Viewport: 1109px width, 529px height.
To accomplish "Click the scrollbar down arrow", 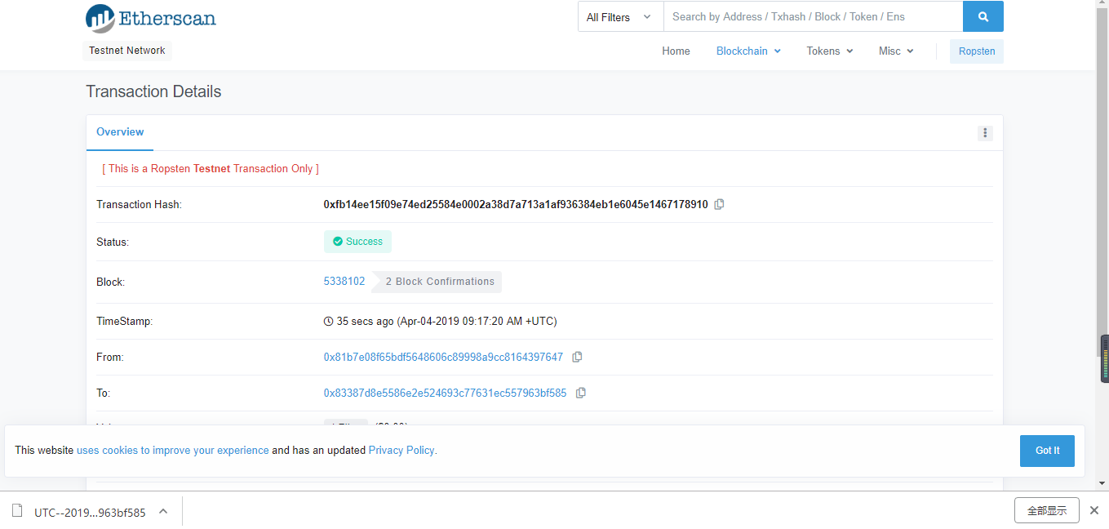I will [x=1104, y=483].
